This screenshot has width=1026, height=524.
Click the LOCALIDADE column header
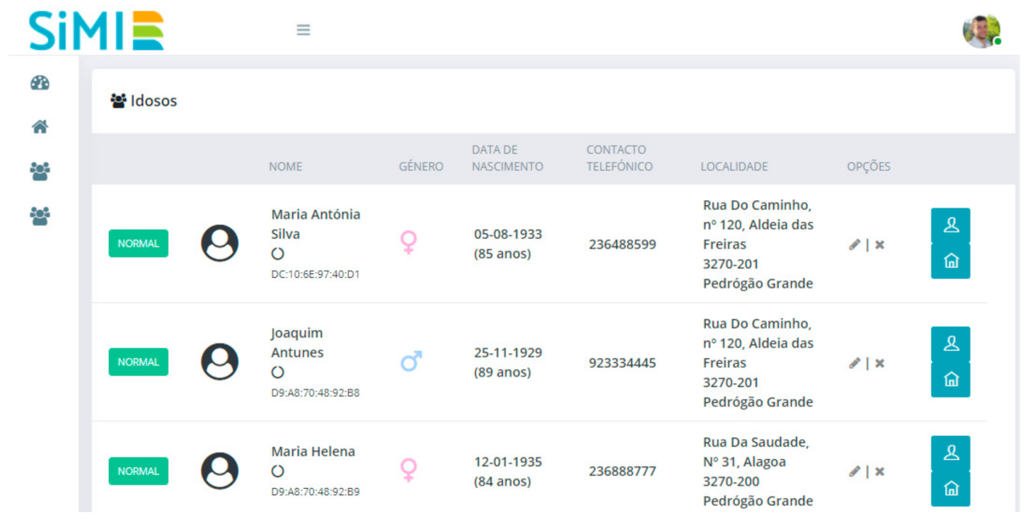point(734,167)
